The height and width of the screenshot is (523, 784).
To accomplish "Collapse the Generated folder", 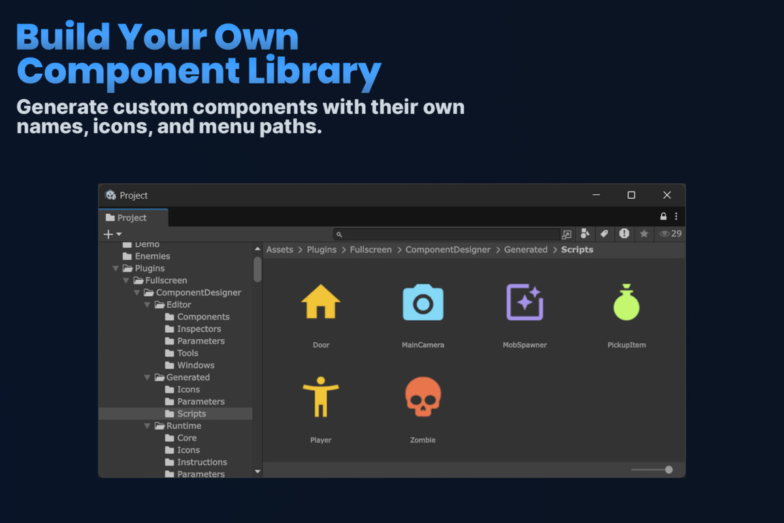I will [x=147, y=377].
